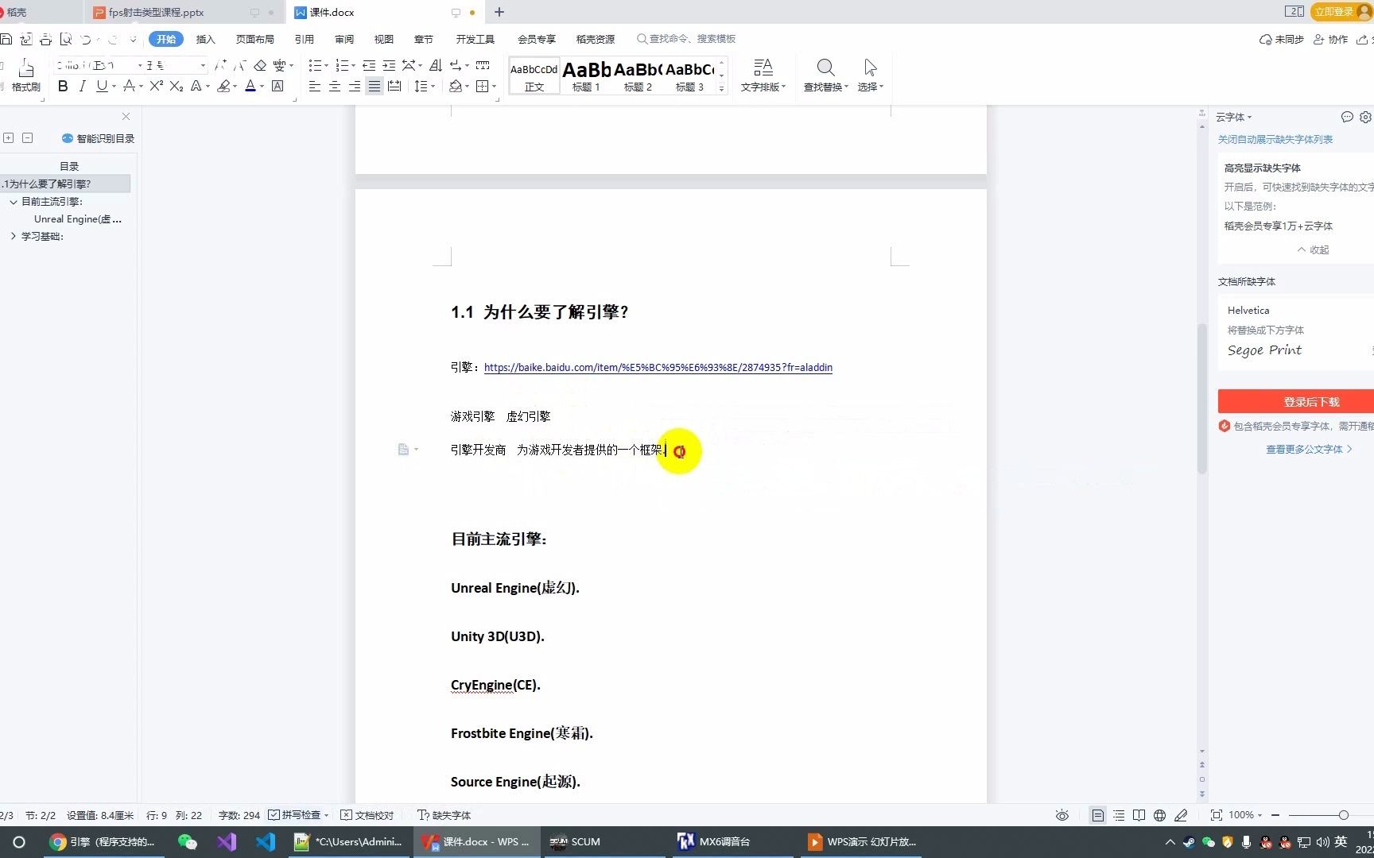Click 关闭自动展示缺失字体列表 link
This screenshot has width=1374, height=858.
pos(1275,139)
